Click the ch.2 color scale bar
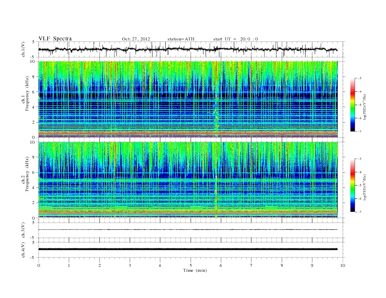The image size is (386, 298). [352, 185]
